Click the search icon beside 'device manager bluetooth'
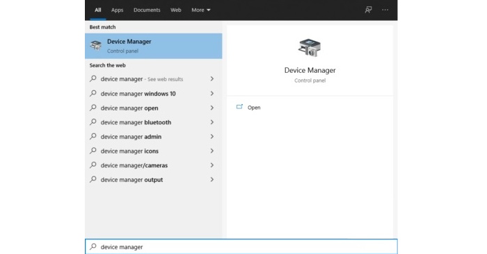The image size is (487, 254). [93, 121]
